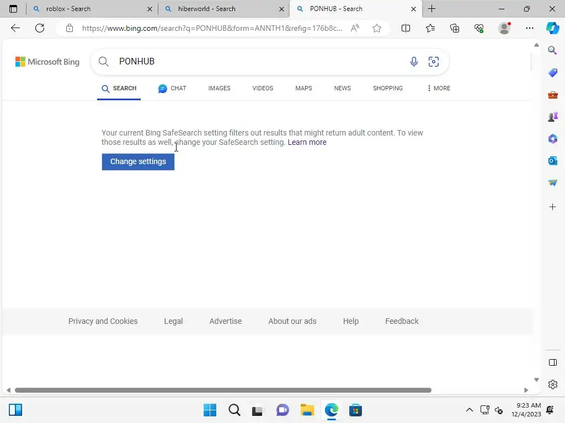Open the Privacy and Cookies link
565x423 pixels.
pyautogui.click(x=103, y=321)
